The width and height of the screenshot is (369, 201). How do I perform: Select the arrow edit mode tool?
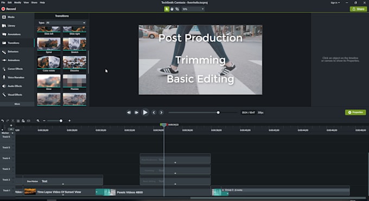[167, 9]
